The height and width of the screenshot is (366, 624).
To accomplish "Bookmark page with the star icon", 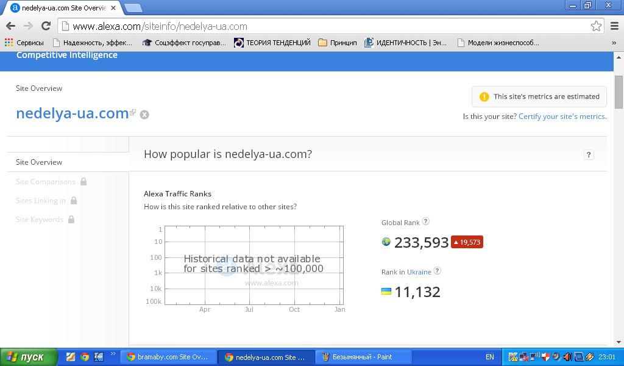I will point(596,26).
